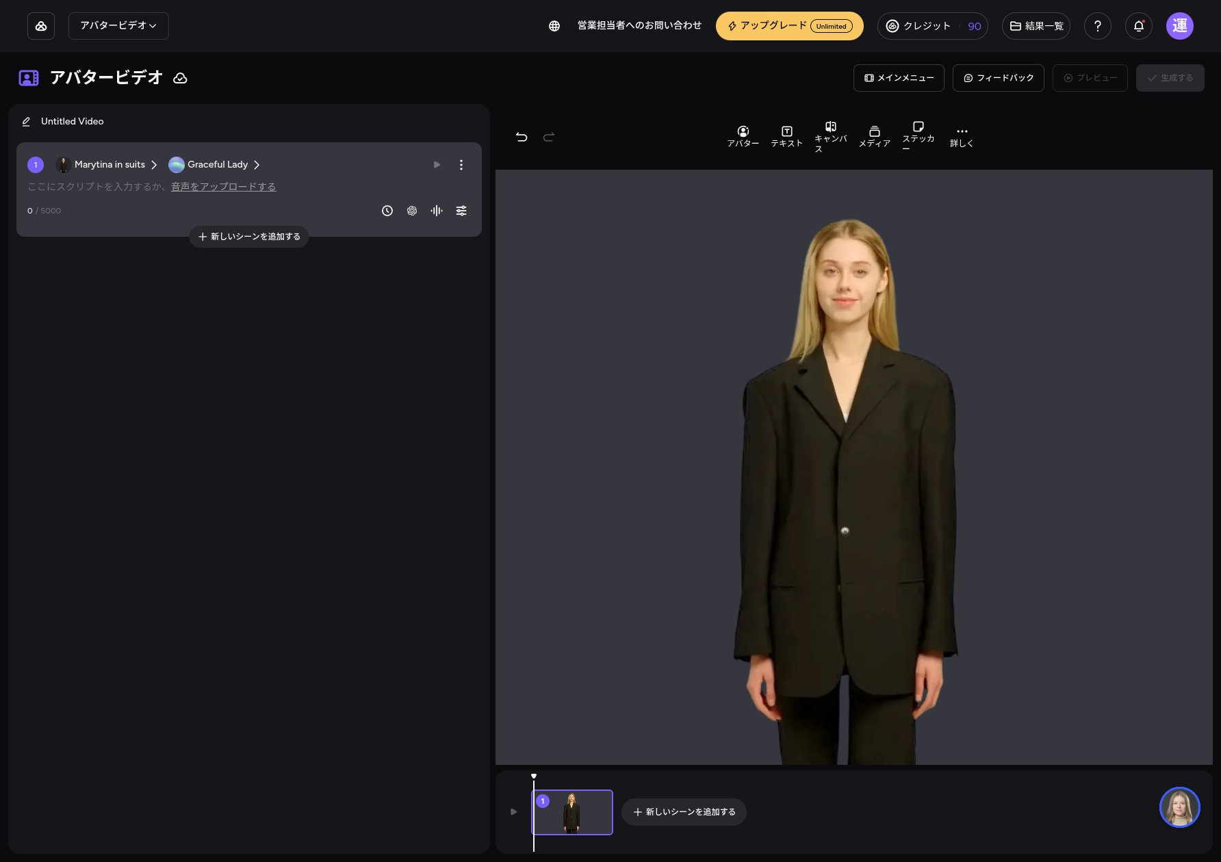This screenshot has height=862, width=1221.
Task: Click the AI script generator icon
Action: coord(412,211)
